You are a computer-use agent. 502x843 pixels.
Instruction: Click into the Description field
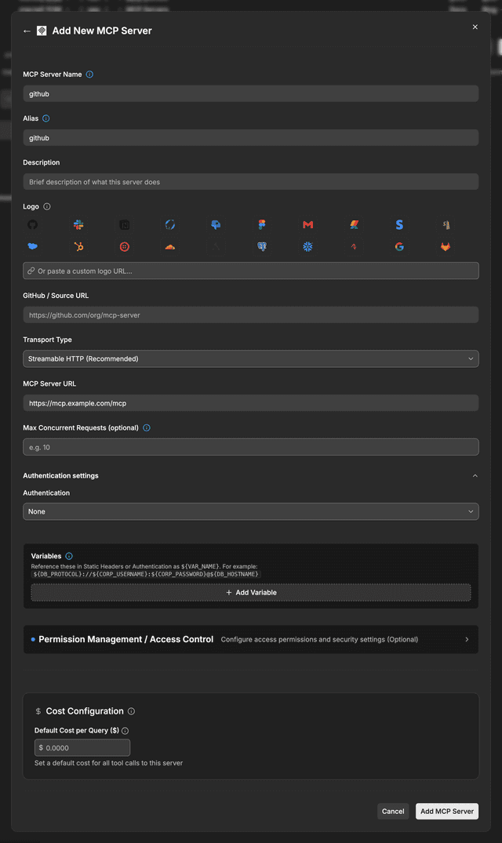tap(250, 182)
